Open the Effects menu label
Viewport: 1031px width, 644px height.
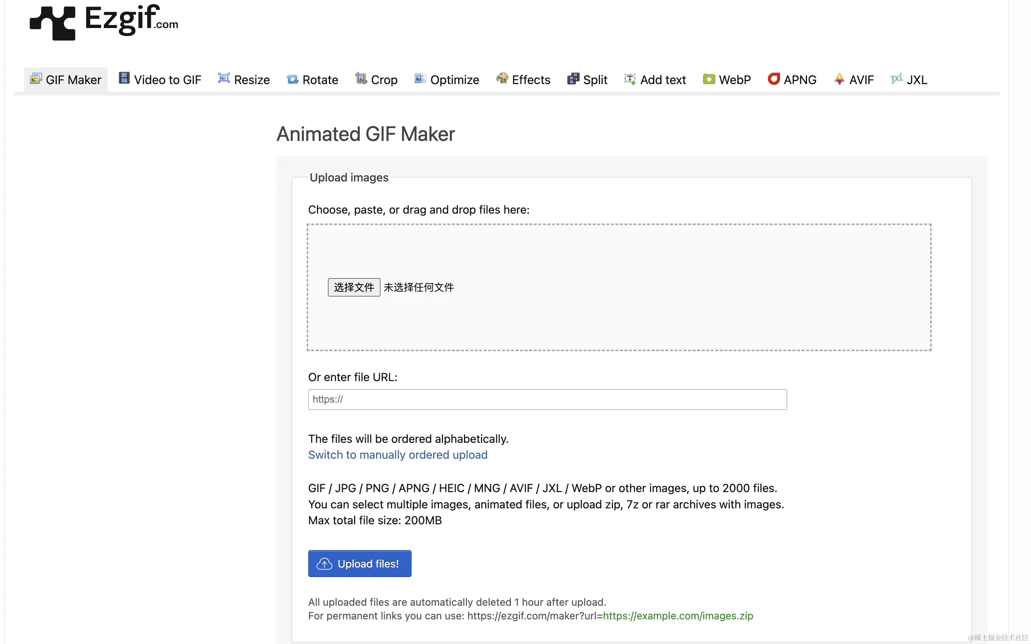tap(531, 80)
